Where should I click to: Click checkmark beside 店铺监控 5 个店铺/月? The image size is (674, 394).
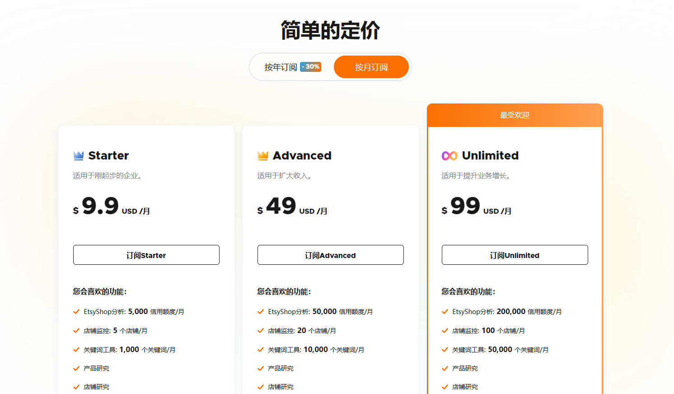coord(76,331)
